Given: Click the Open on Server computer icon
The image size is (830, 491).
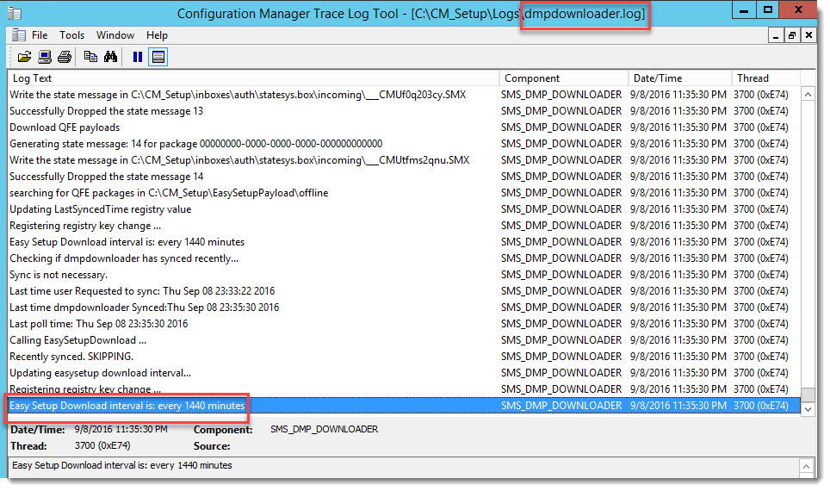Looking at the screenshot, I should coord(44,57).
